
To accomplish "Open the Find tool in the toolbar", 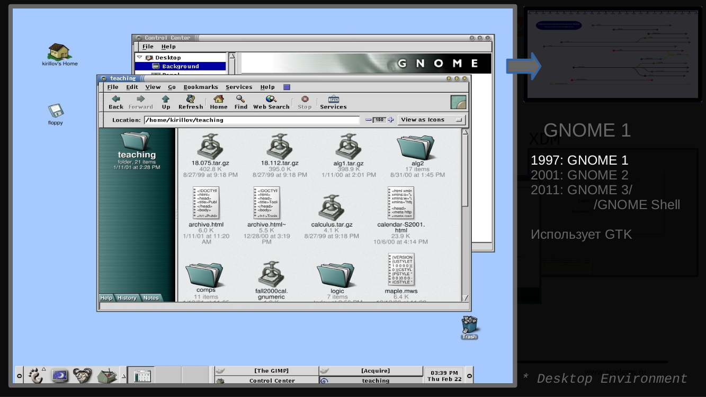I will 241,102.
